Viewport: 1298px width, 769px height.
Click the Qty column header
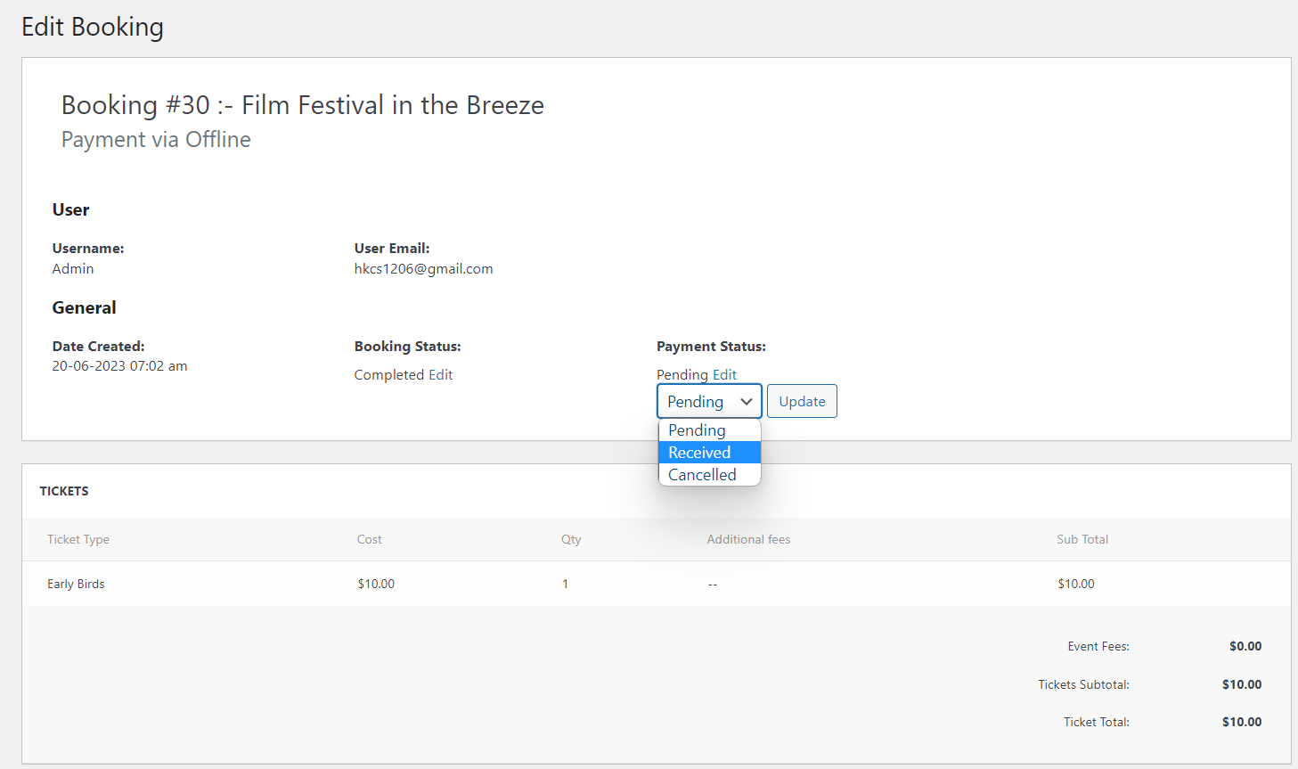(571, 539)
